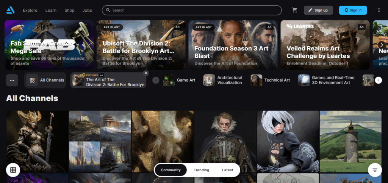Open the Jobs menu
Screen dimensions: 388x183
point(87,10)
